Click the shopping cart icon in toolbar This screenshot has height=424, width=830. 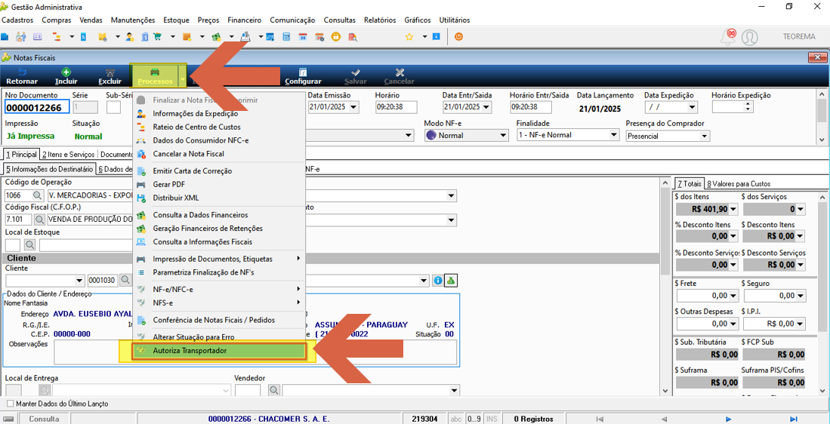click(x=157, y=37)
